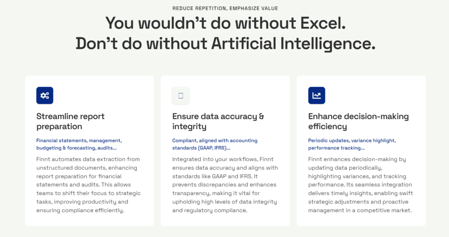This screenshot has height=237, width=449.
Task: Open the "Ensure data accuracy & integrity" heading
Action: [218, 121]
